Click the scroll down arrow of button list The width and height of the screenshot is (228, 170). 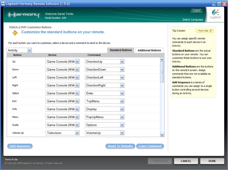(162, 135)
